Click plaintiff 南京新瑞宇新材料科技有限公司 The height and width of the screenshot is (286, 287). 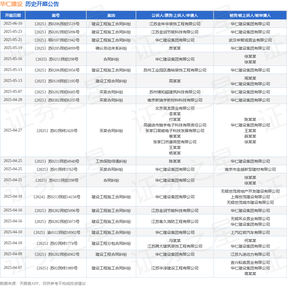coord(175,100)
